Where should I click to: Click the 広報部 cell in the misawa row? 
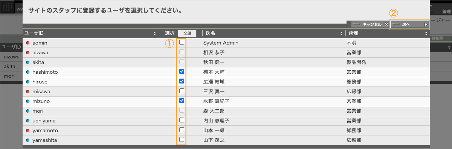click(354, 91)
